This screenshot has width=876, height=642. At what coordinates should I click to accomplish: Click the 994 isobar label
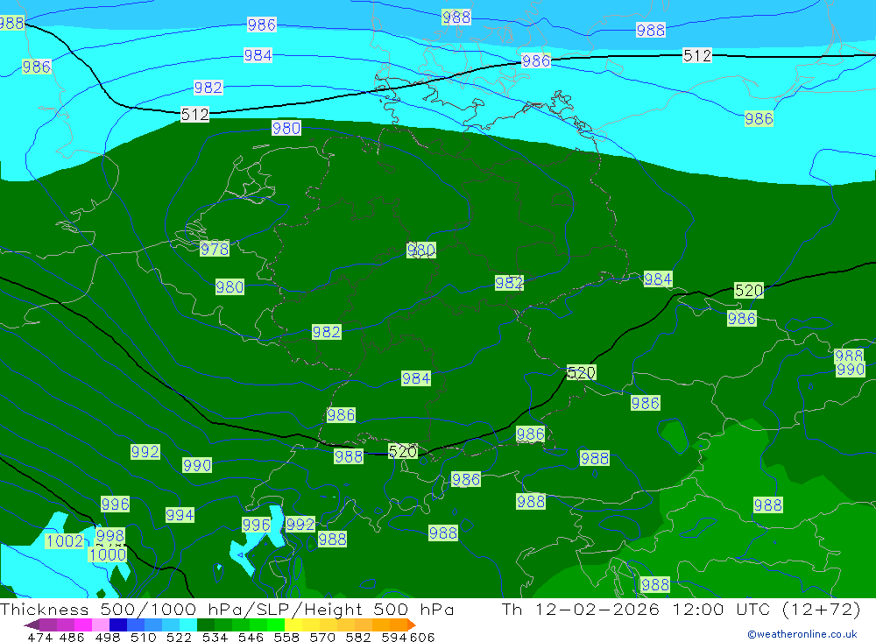pos(180,515)
